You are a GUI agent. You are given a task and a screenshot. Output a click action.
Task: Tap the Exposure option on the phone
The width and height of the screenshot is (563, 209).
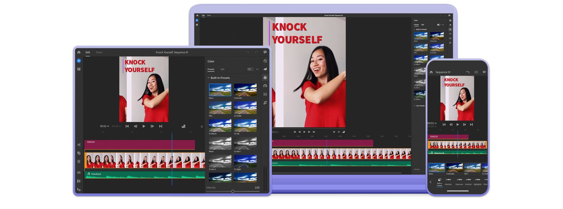coord(459,181)
